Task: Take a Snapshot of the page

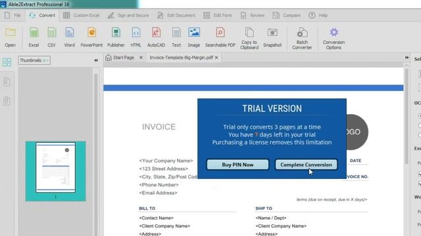Action: (x=272, y=37)
